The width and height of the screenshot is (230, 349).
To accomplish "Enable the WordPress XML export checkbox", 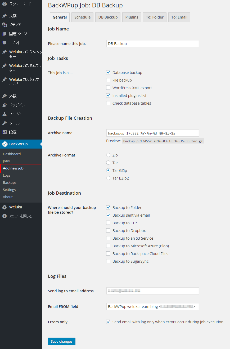I will (108, 88).
